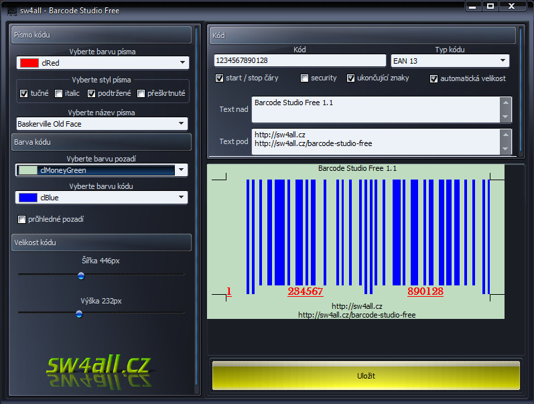Open the Baskerville Old Face font dropdown
Image resolution: width=534 pixels, height=404 pixels.
point(102,124)
